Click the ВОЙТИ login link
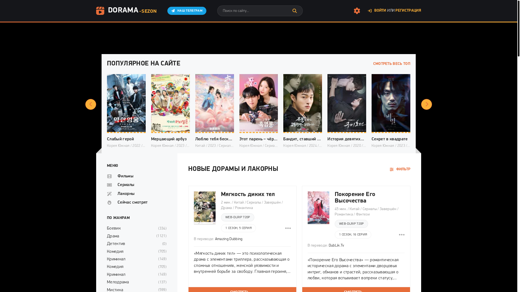 pyautogui.click(x=380, y=11)
